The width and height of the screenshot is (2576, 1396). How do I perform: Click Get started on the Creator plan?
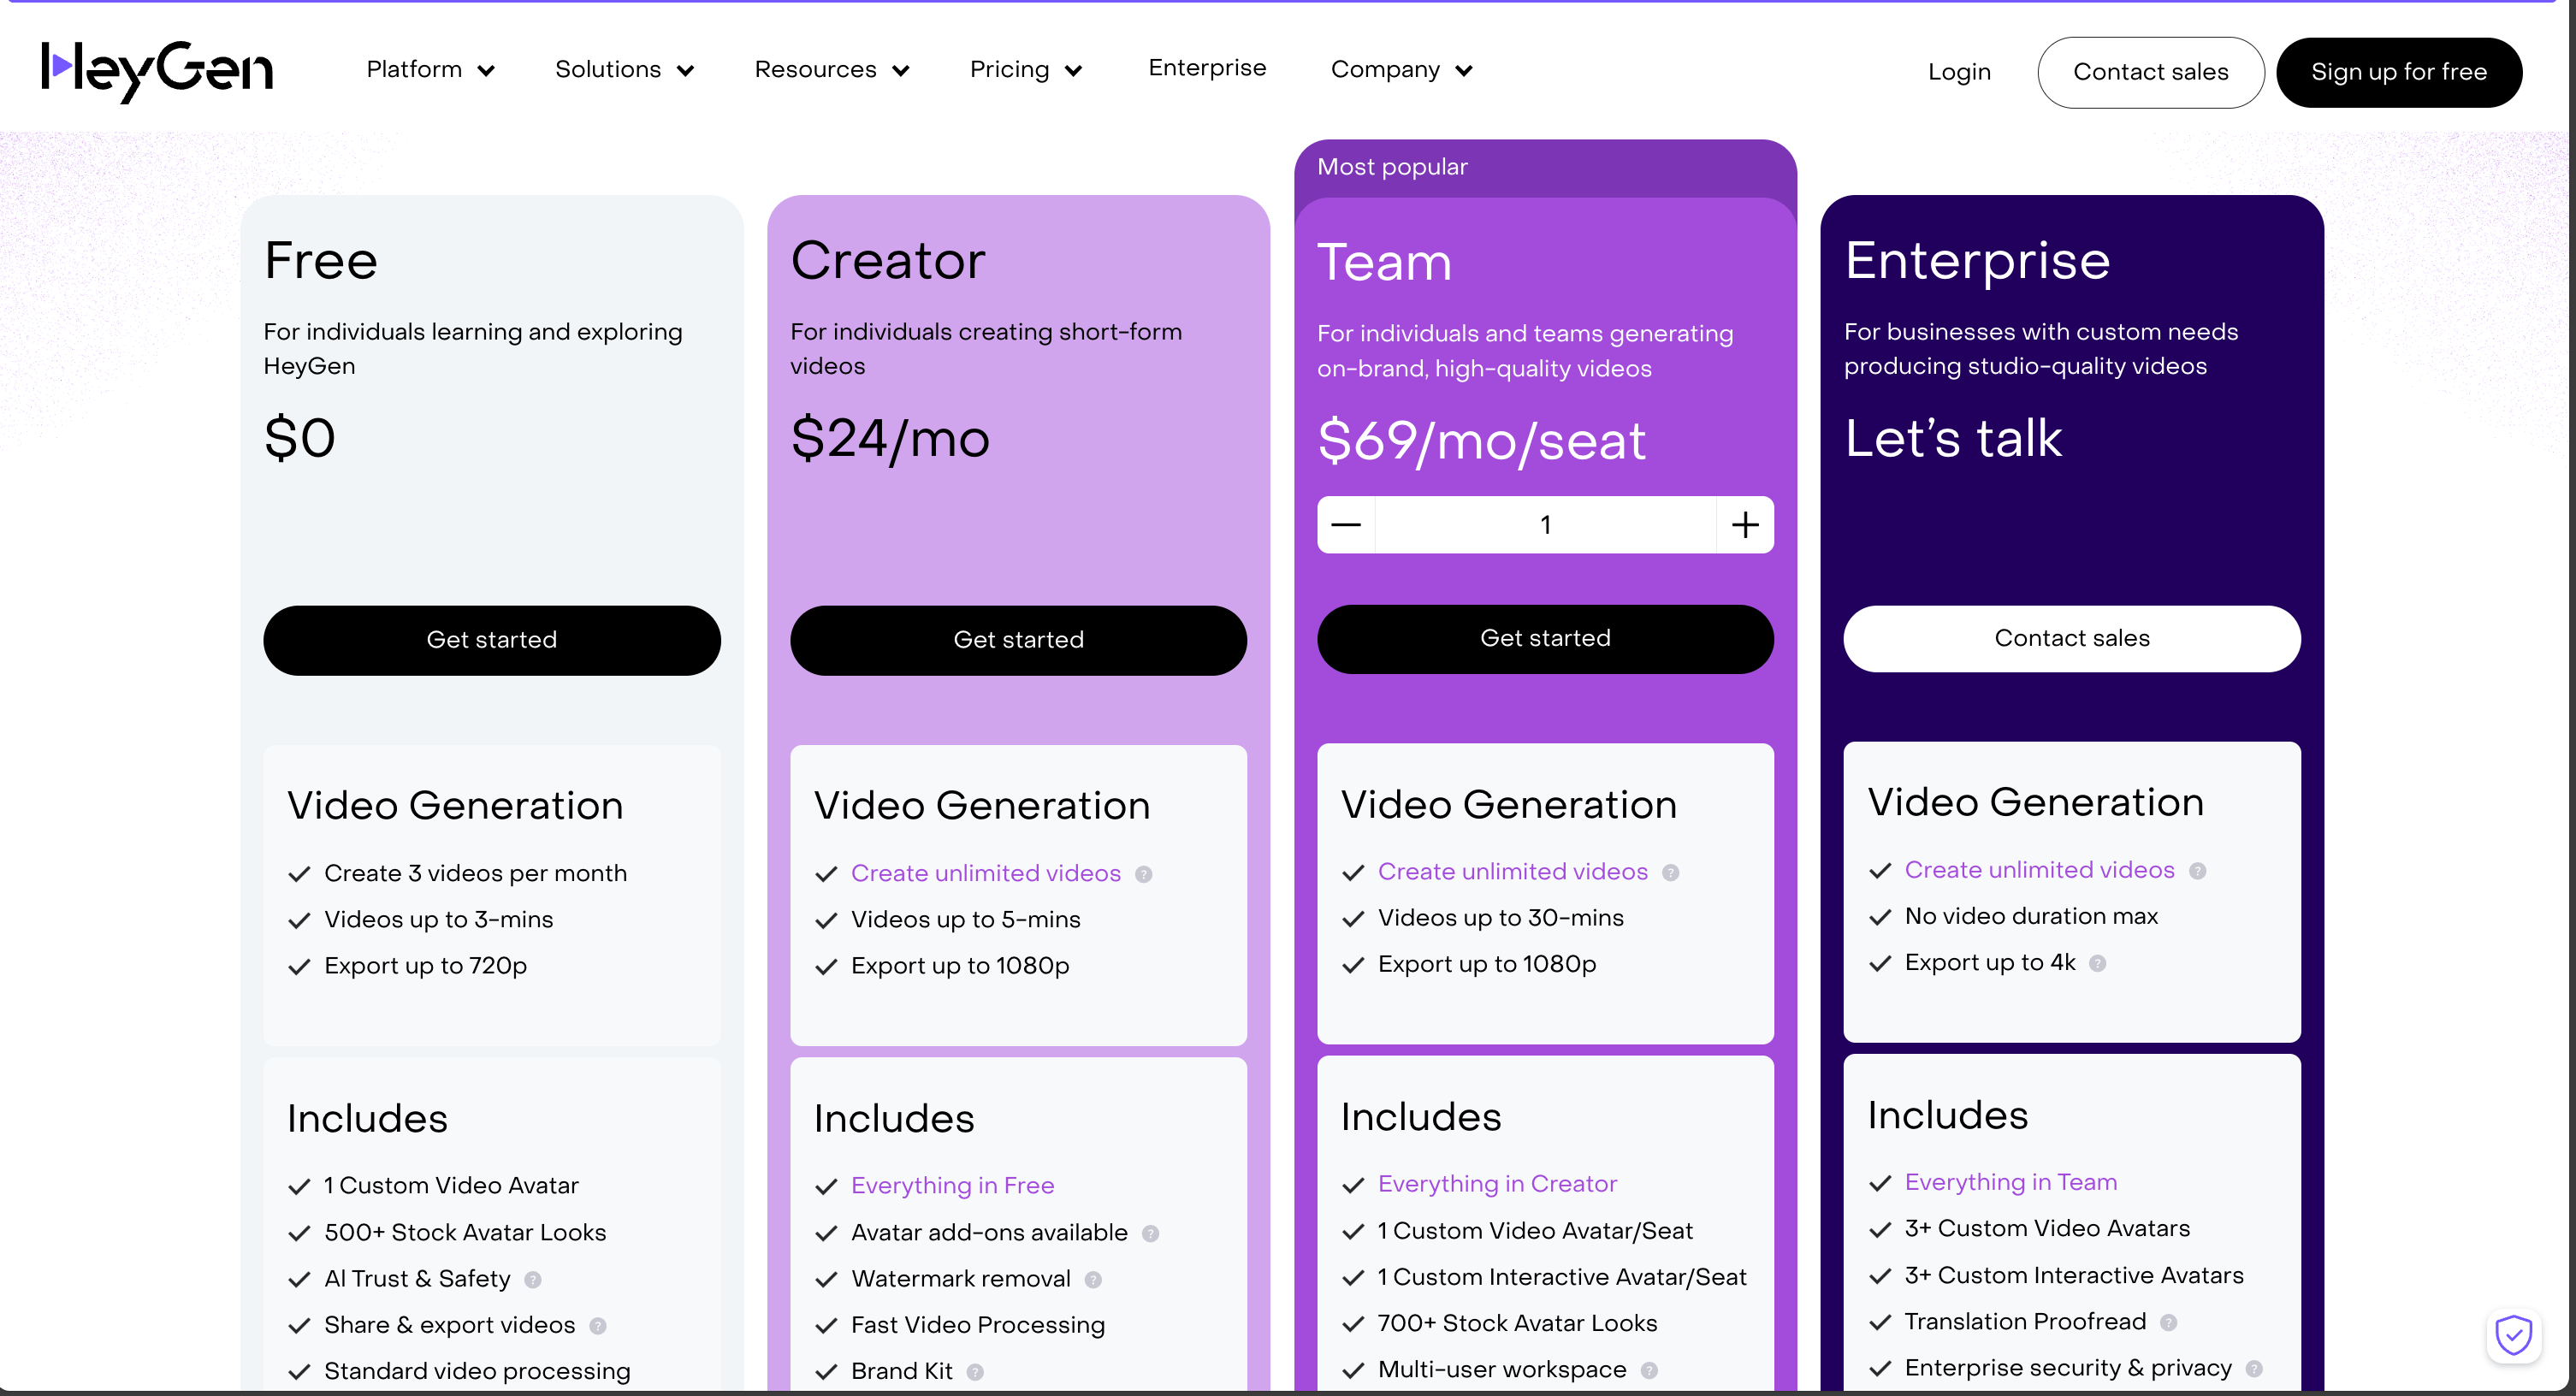pyautogui.click(x=1018, y=640)
